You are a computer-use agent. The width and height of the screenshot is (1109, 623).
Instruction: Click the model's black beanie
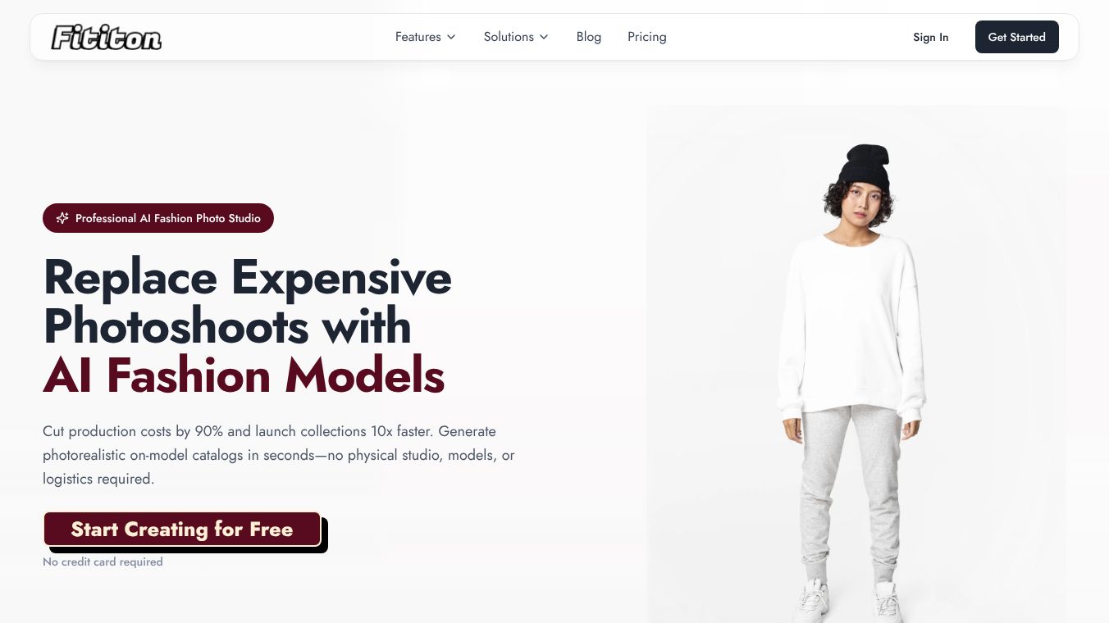(865, 163)
